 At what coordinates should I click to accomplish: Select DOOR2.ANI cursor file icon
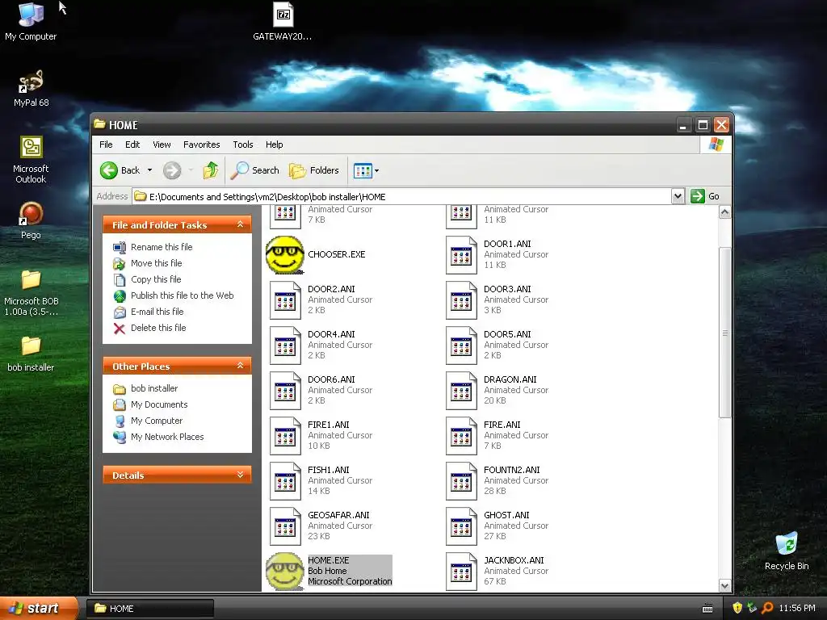point(285,300)
